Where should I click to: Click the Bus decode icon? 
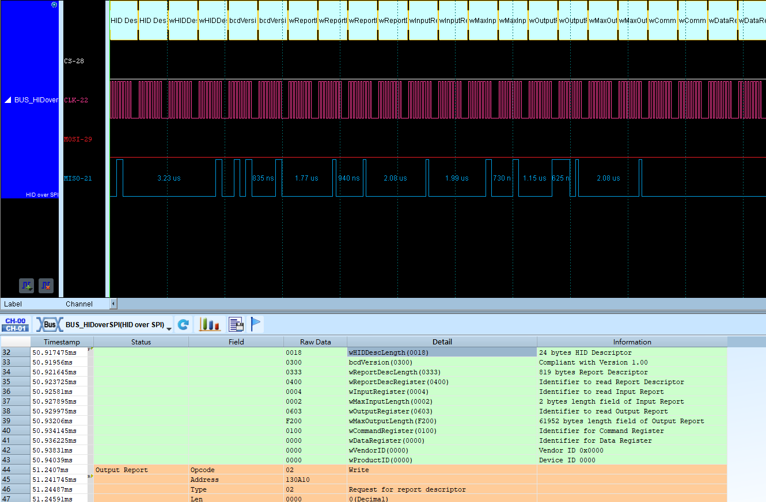pos(50,325)
